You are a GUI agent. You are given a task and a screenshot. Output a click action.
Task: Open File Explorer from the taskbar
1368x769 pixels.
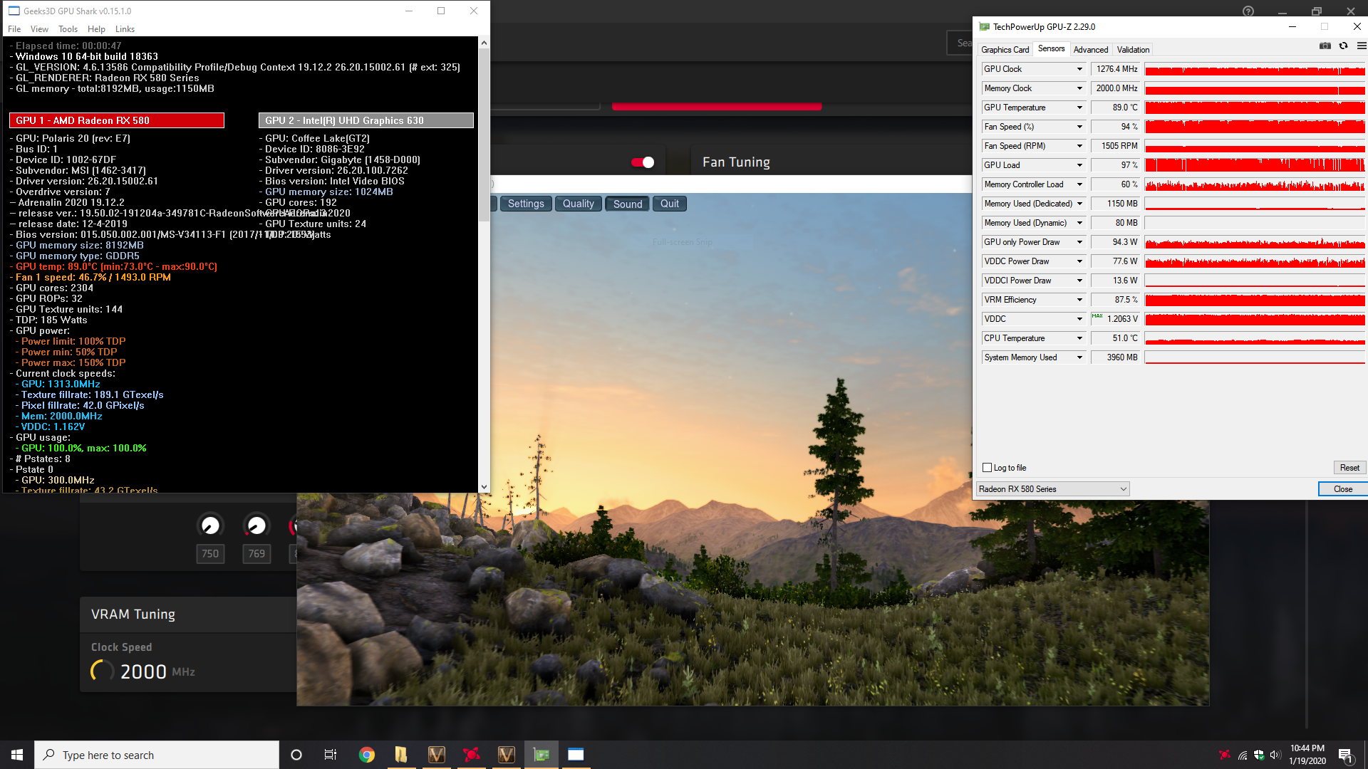click(x=401, y=755)
